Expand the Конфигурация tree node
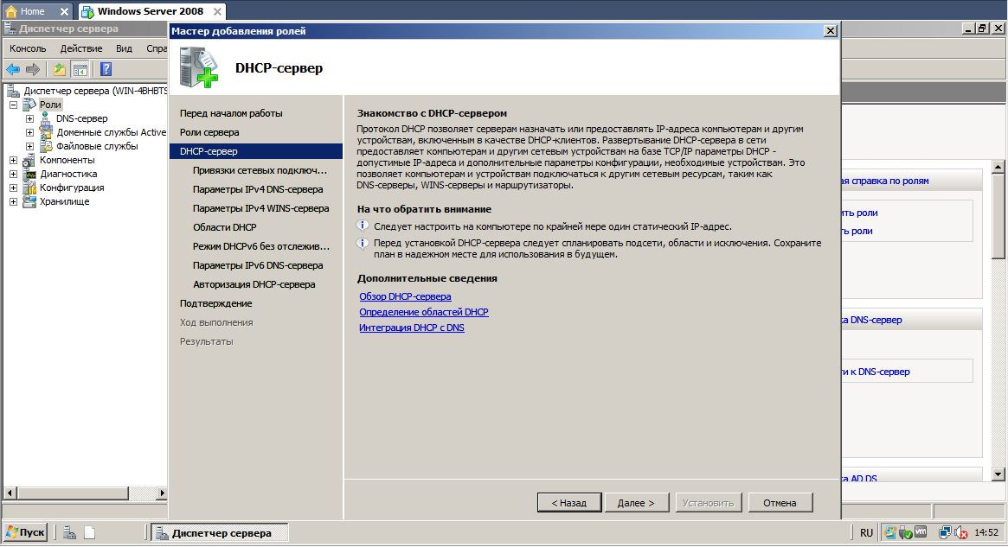 point(13,188)
